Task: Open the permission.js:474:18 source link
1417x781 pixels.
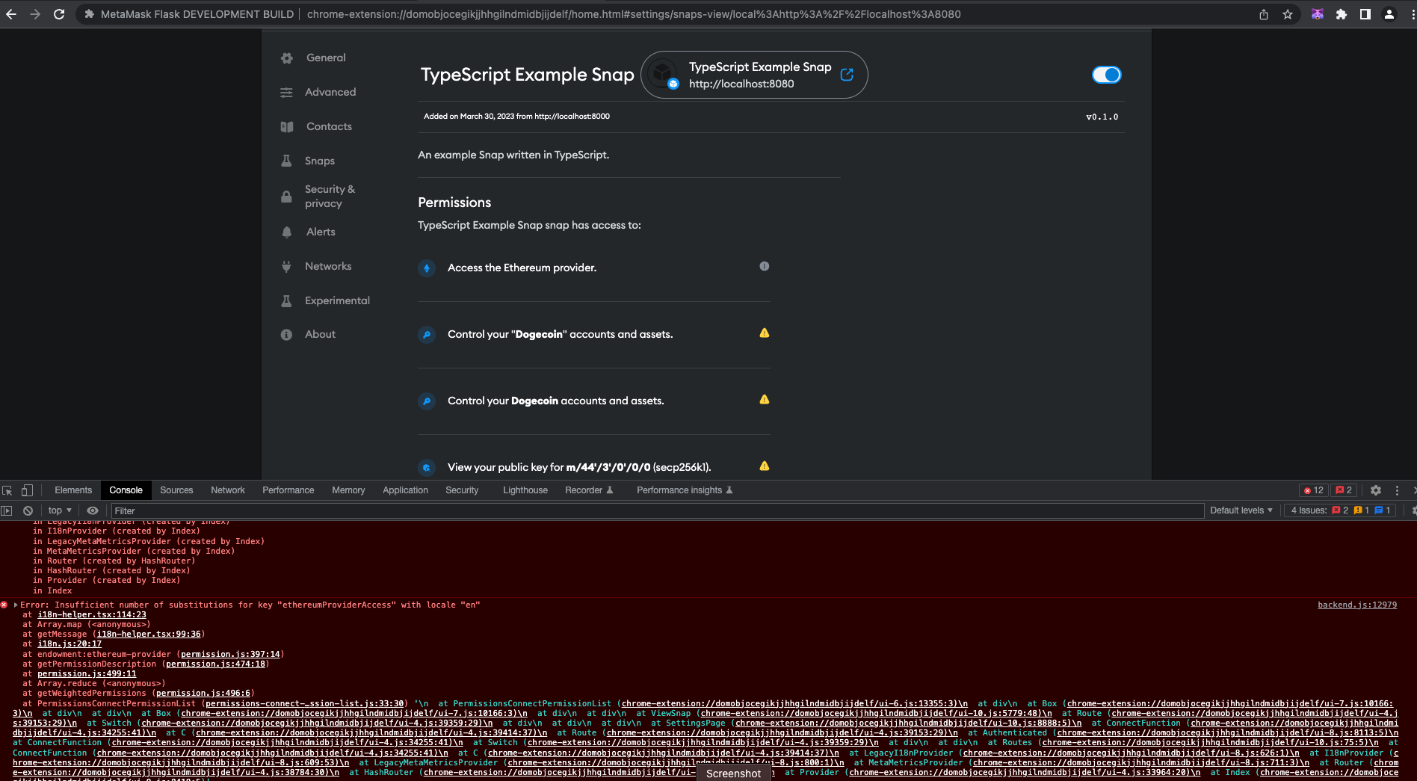Action: point(215,664)
